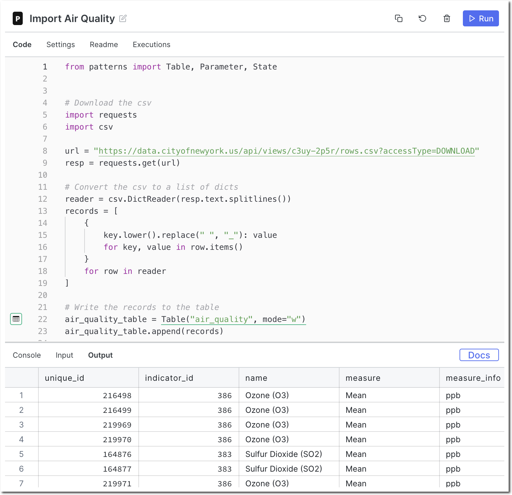Select cell with unique_id 164877
This screenshot has width=512, height=495.
click(x=89, y=469)
